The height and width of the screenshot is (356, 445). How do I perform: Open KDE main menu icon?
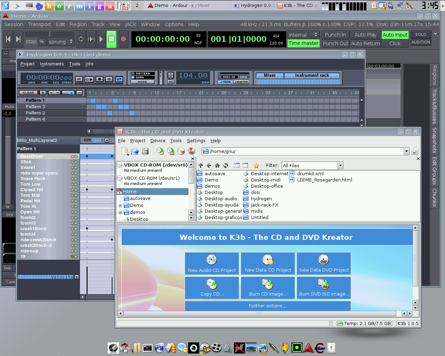click(5, 5)
